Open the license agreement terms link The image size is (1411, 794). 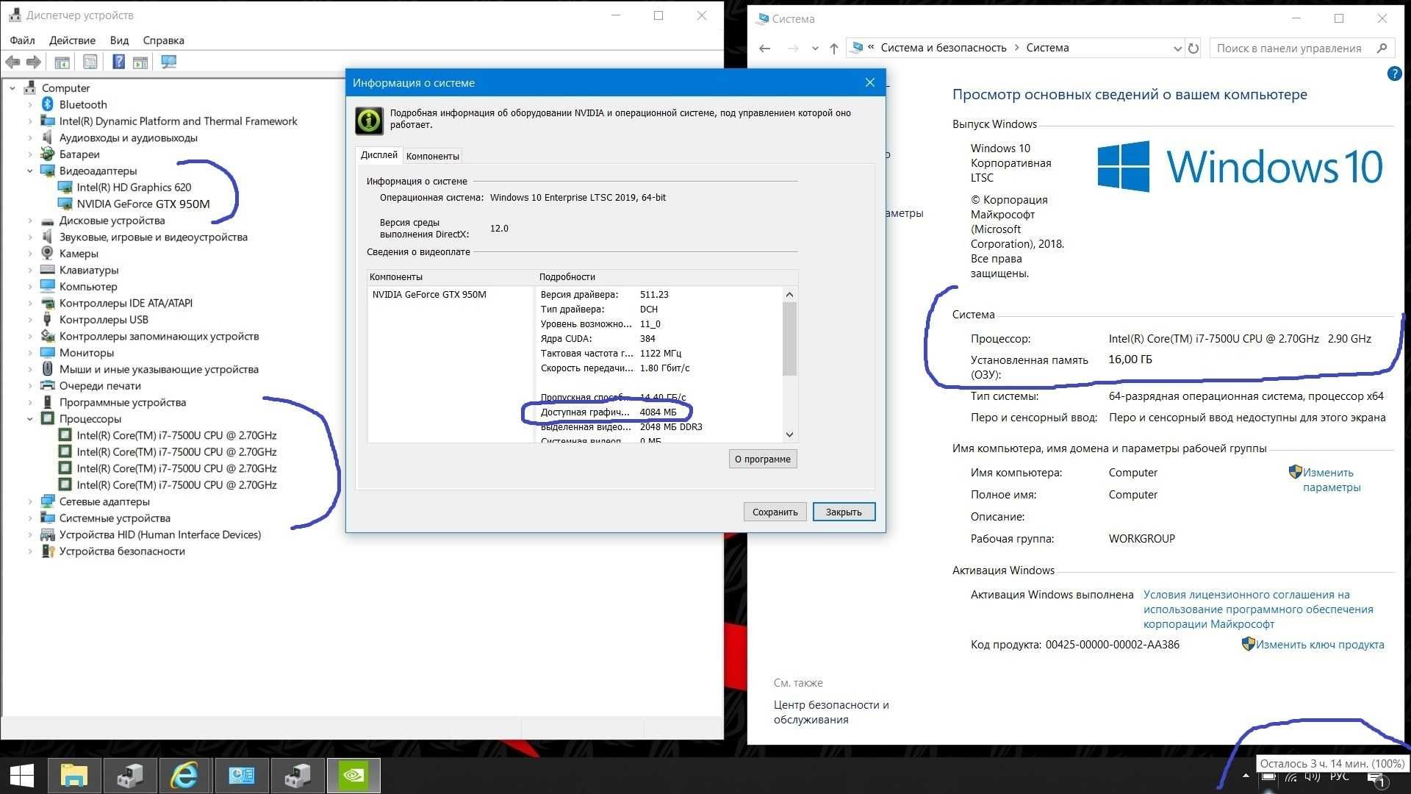tap(1257, 609)
